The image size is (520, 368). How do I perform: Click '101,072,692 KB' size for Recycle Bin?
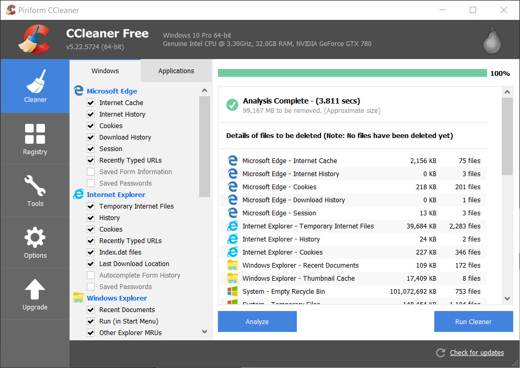click(x=413, y=291)
